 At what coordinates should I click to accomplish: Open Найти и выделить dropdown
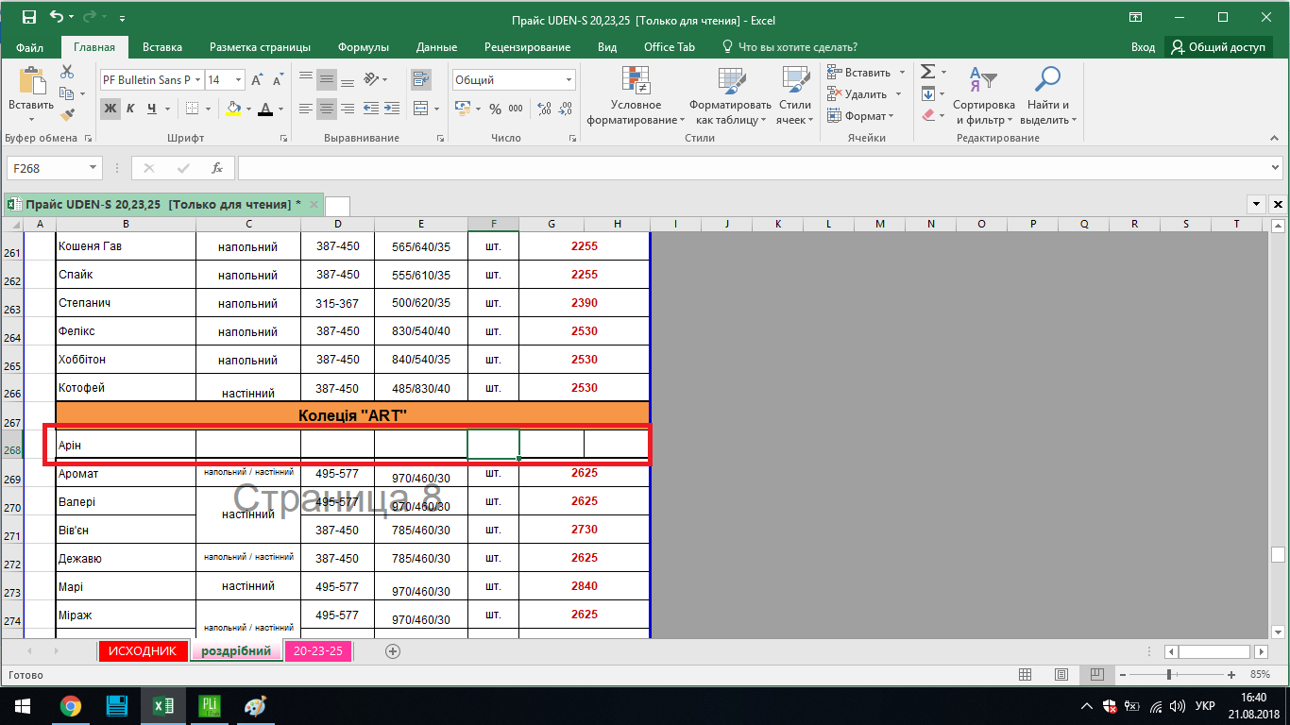(1047, 95)
